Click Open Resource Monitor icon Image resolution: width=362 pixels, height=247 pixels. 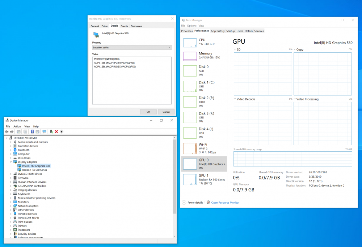coord(208,202)
